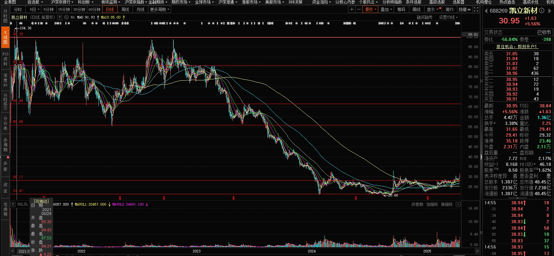Open the MA settings gear icon

(x=66, y=17)
